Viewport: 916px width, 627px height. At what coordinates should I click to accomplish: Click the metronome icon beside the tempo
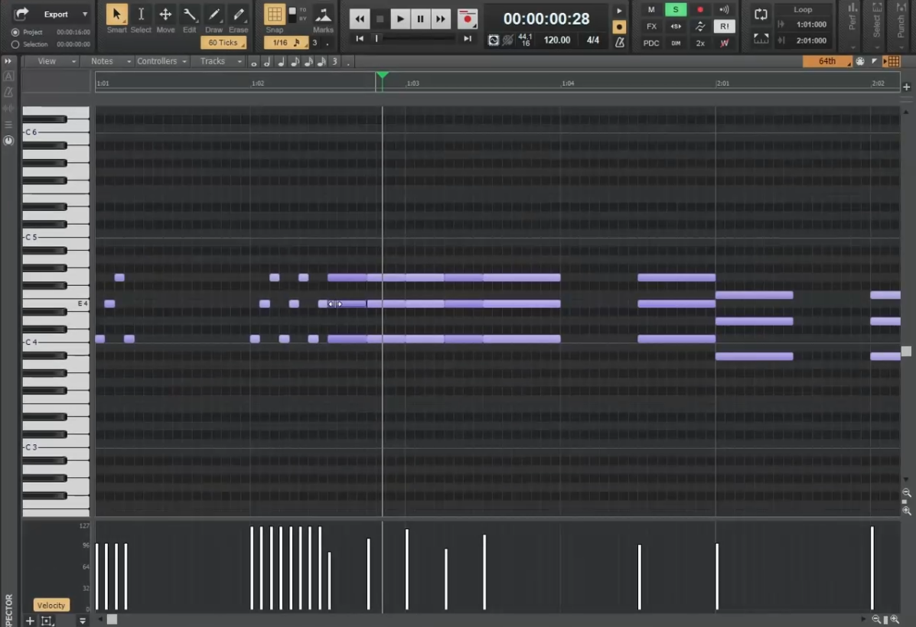619,42
